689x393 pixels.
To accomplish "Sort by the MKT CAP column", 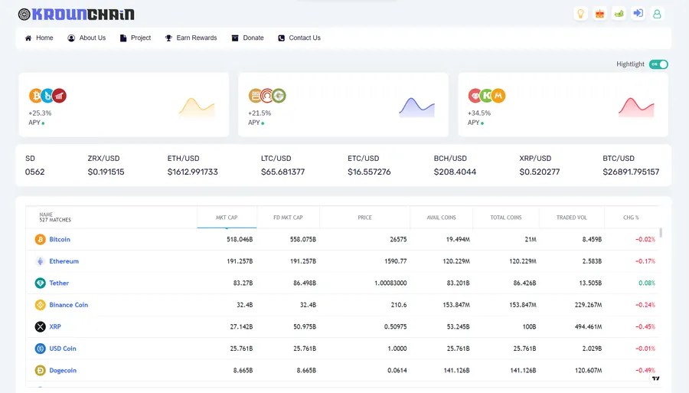I will point(227,217).
